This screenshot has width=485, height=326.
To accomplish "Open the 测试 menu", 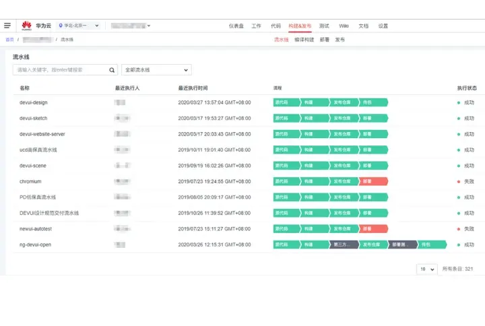I will tap(324, 26).
